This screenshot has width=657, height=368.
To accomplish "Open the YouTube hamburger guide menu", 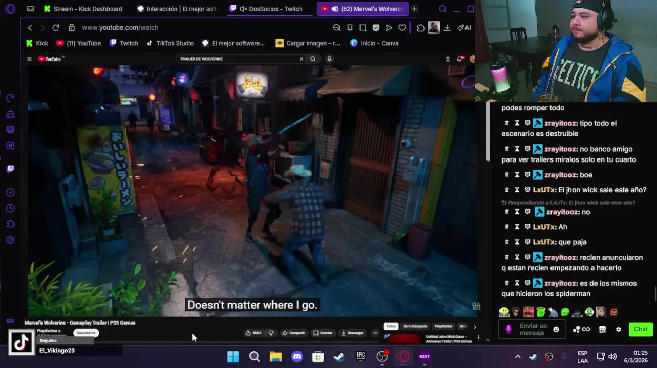I will [29, 59].
